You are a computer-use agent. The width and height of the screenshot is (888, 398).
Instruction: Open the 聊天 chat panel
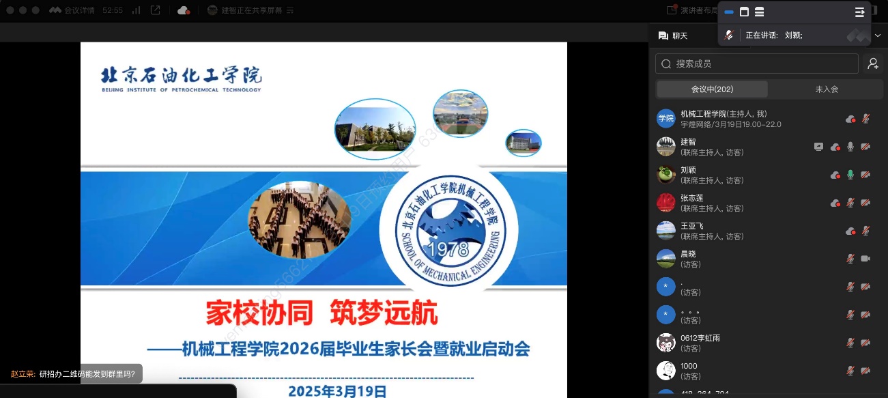672,35
